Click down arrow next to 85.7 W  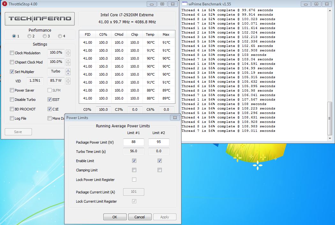point(68,83)
